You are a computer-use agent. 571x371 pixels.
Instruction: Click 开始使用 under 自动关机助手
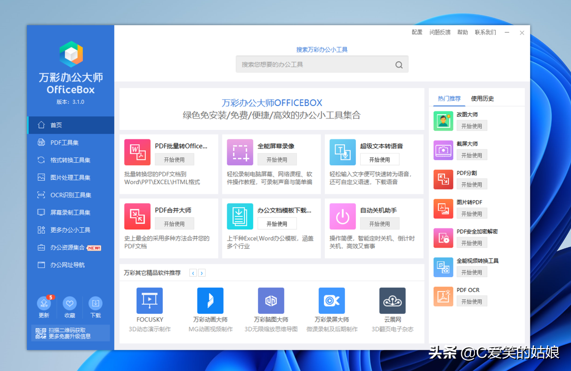click(380, 224)
